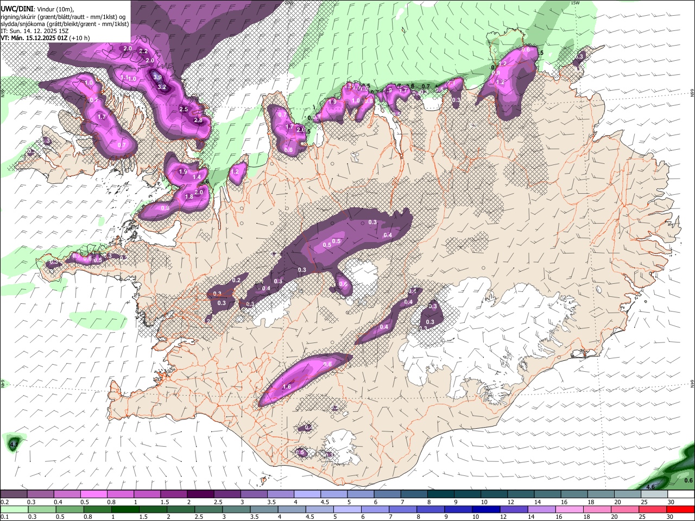Click the "VT: Mán. 15.12.2025 01Z" valid time
Screen dimensions: 695x521
[x=33, y=38]
